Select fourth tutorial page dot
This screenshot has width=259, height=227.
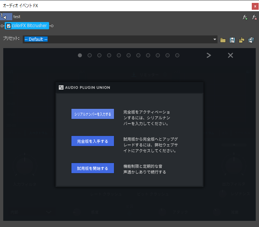(x=109, y=55)
